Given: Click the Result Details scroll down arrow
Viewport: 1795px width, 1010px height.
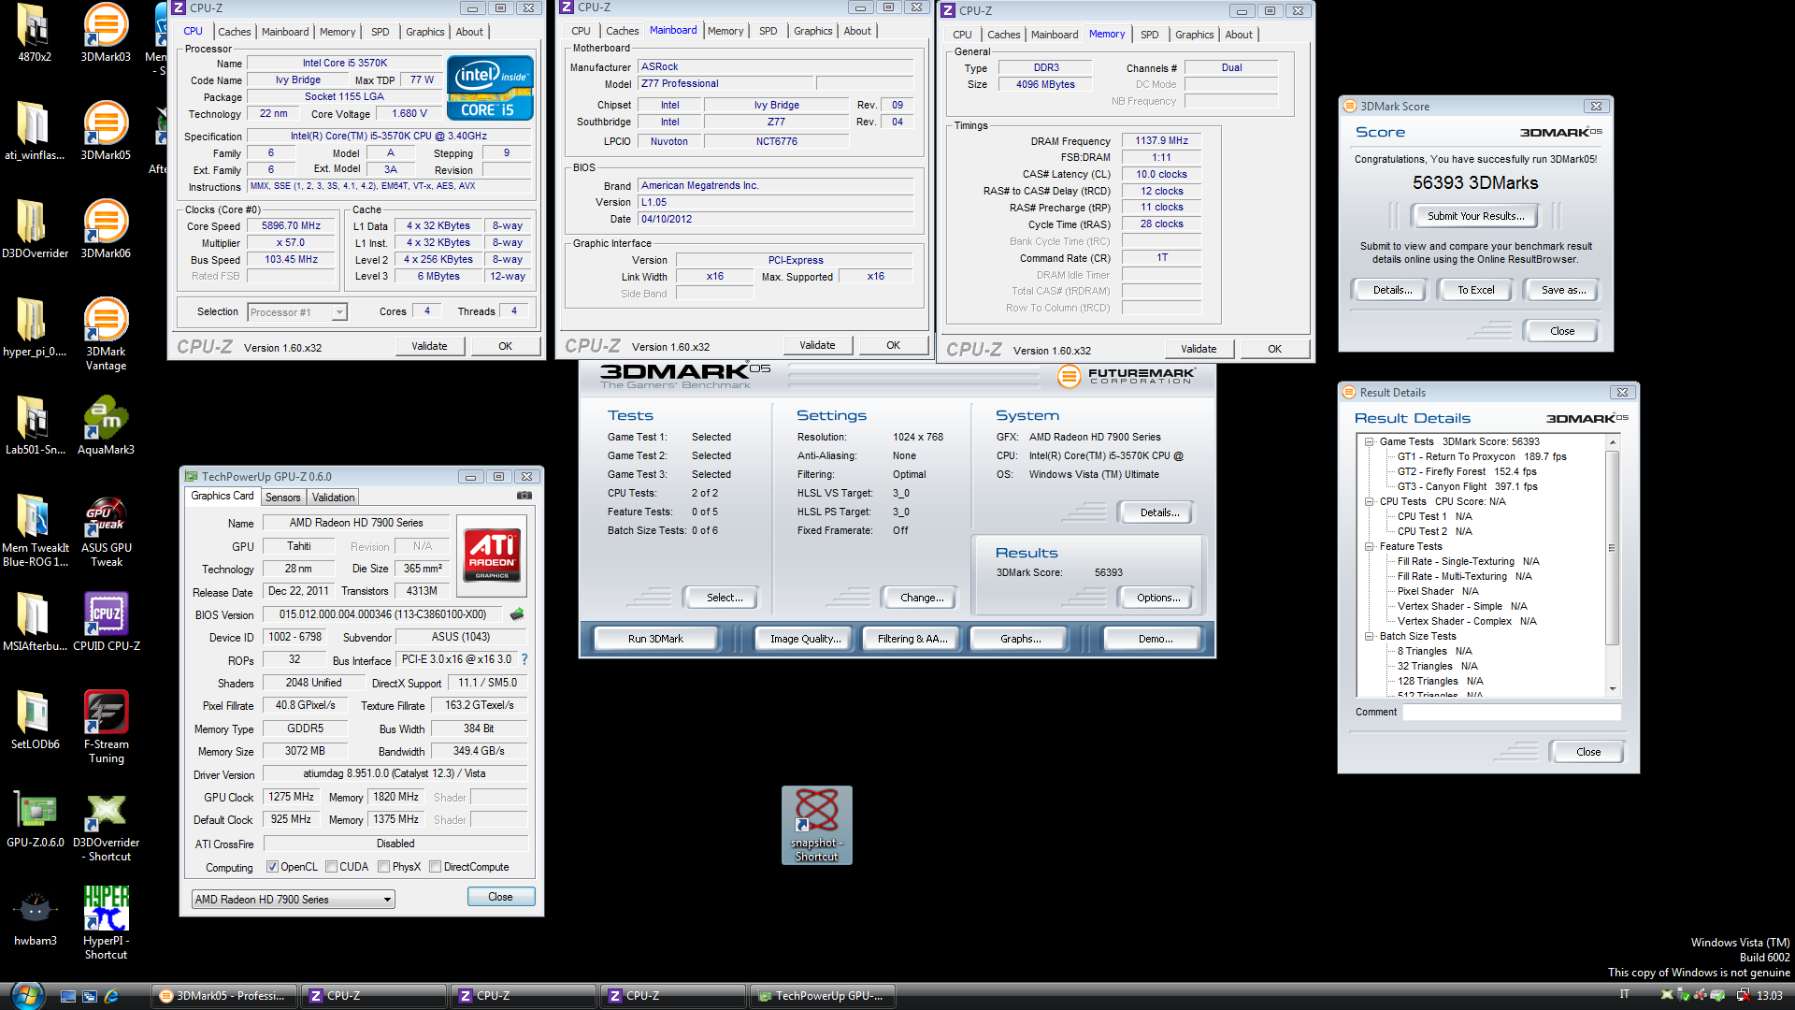Looking at the screenshot, I should (1612, 689).
